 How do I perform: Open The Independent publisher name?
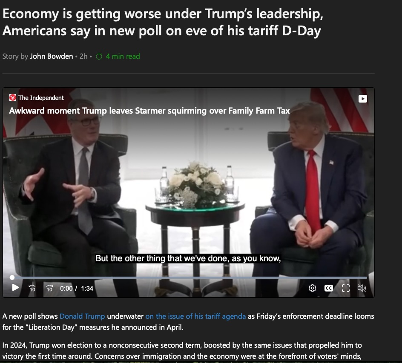[x=41, y=98]
